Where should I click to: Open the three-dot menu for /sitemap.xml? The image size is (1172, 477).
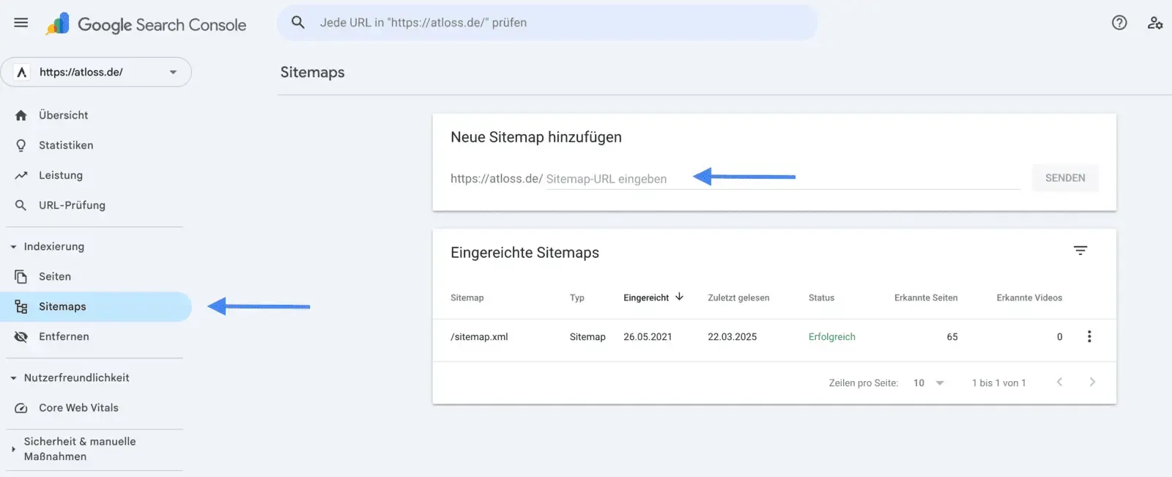click(1089, 336)
